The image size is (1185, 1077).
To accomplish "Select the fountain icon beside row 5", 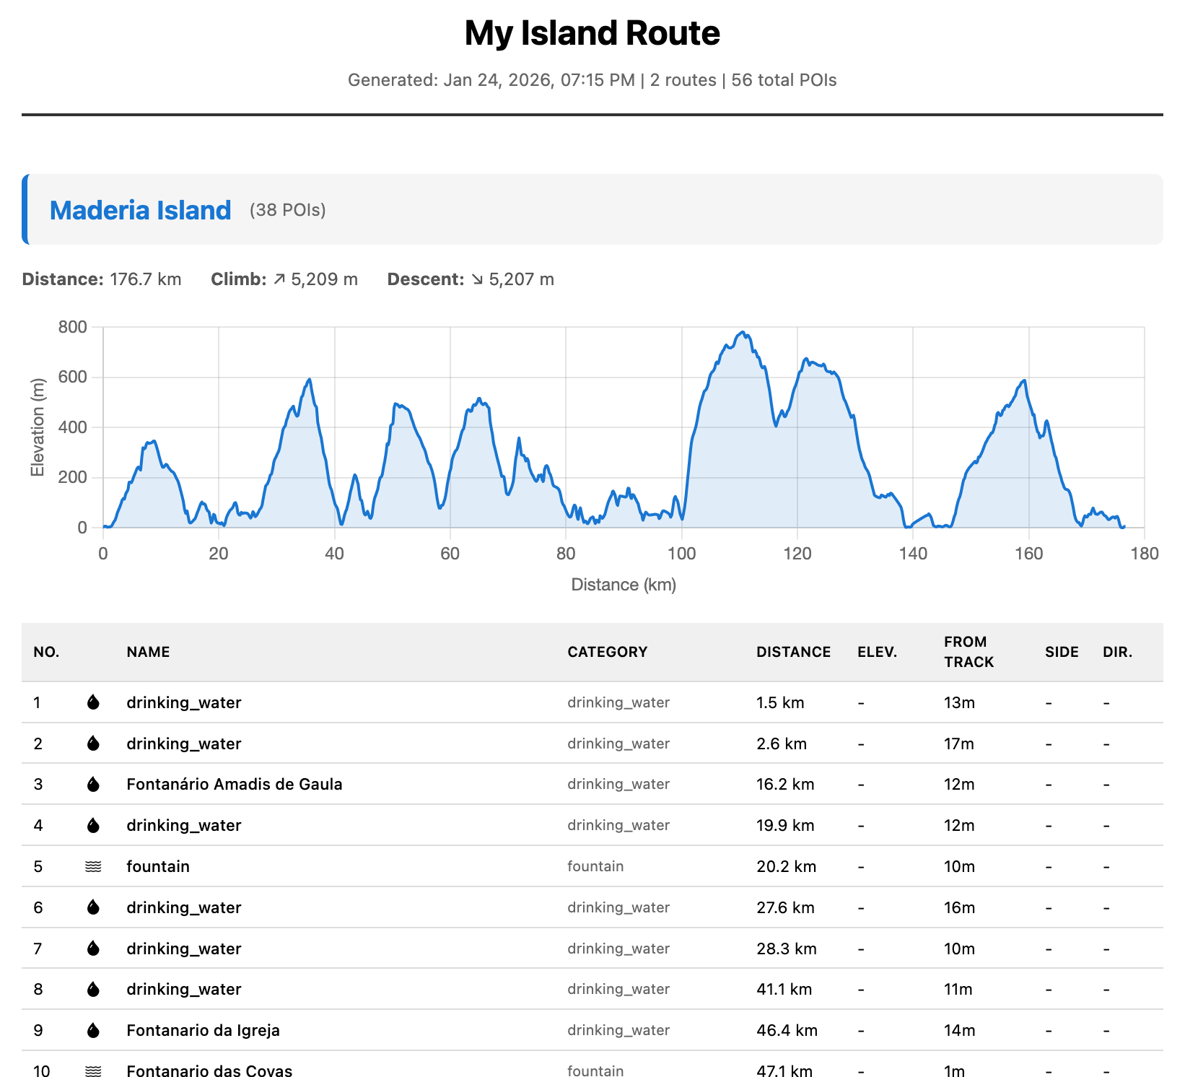I will tap(94, 866).
